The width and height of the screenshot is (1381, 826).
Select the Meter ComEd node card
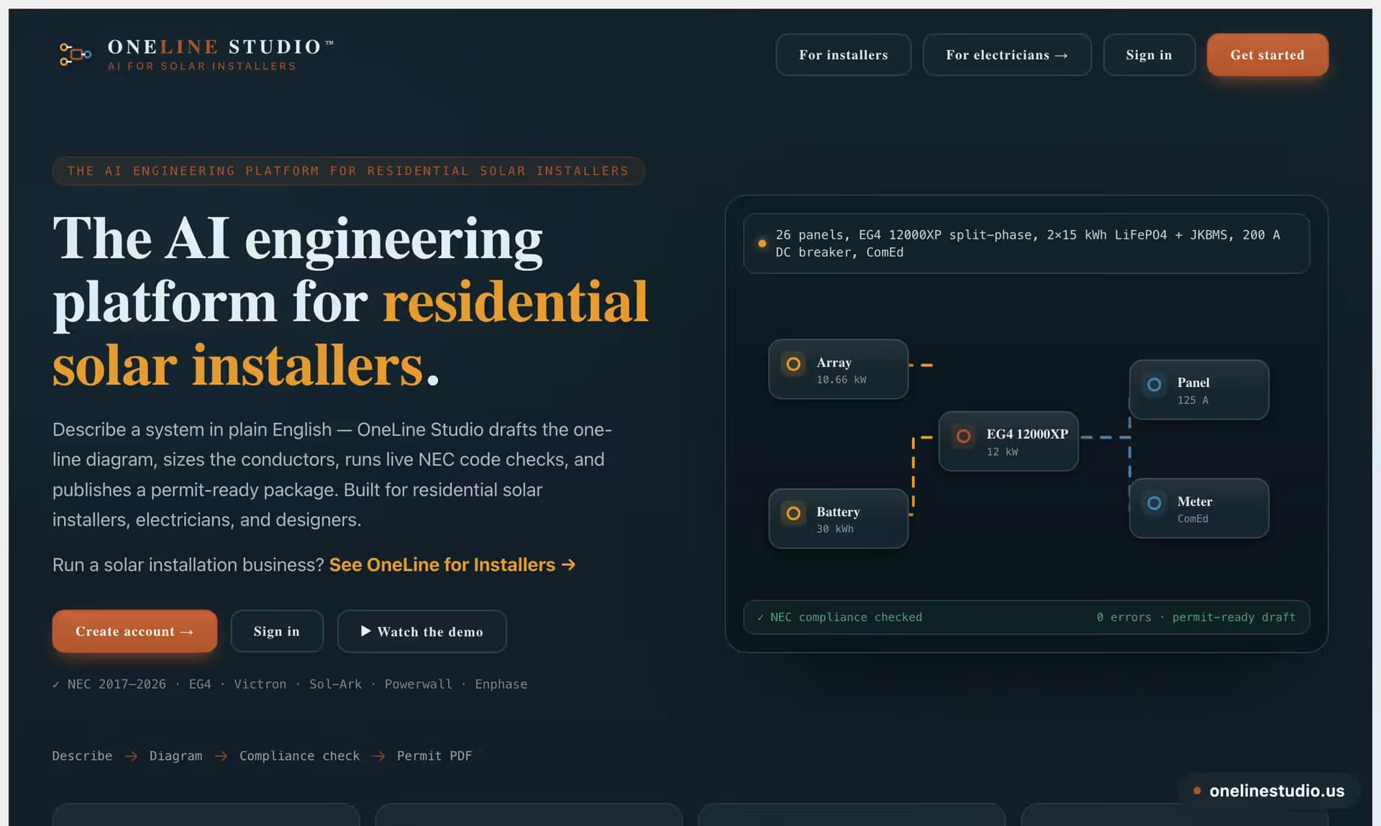1199,508
